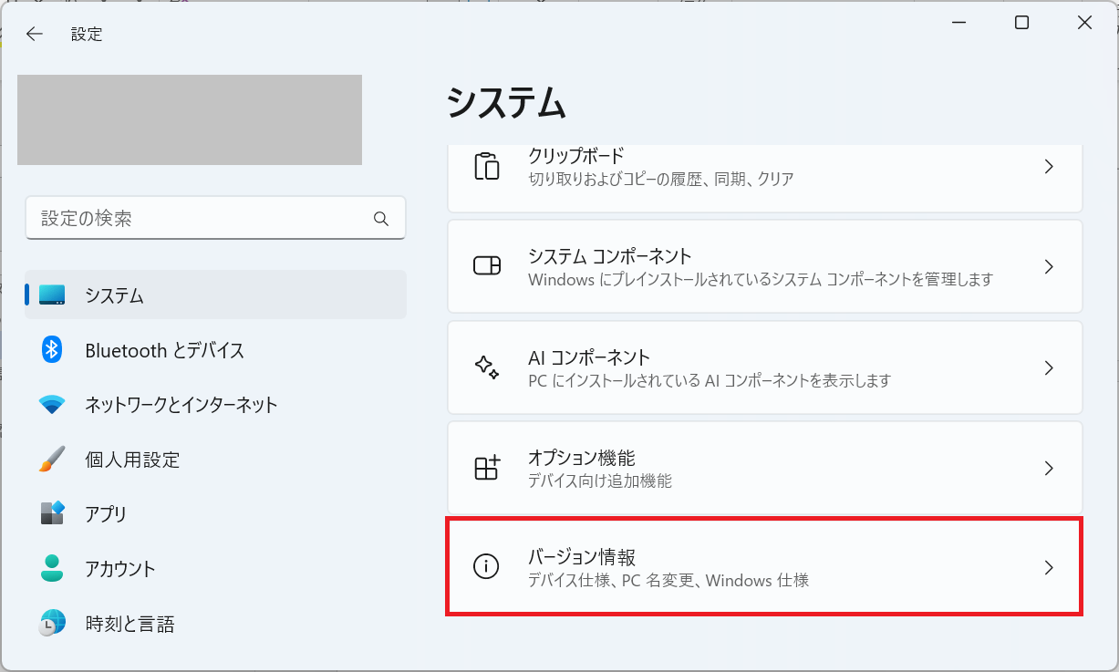Close the 設定 window
The width and height of the screenshot is (1119, 672).
pyautogui.click(x=1084, y=24)
